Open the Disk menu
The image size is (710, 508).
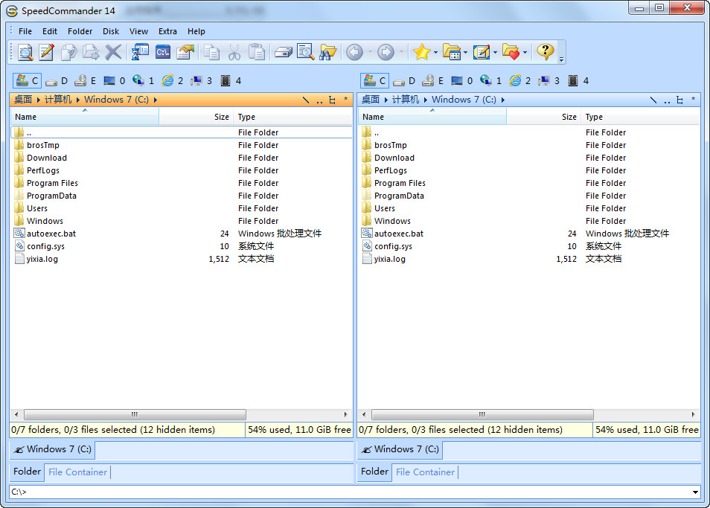click(x=111, y=32)
